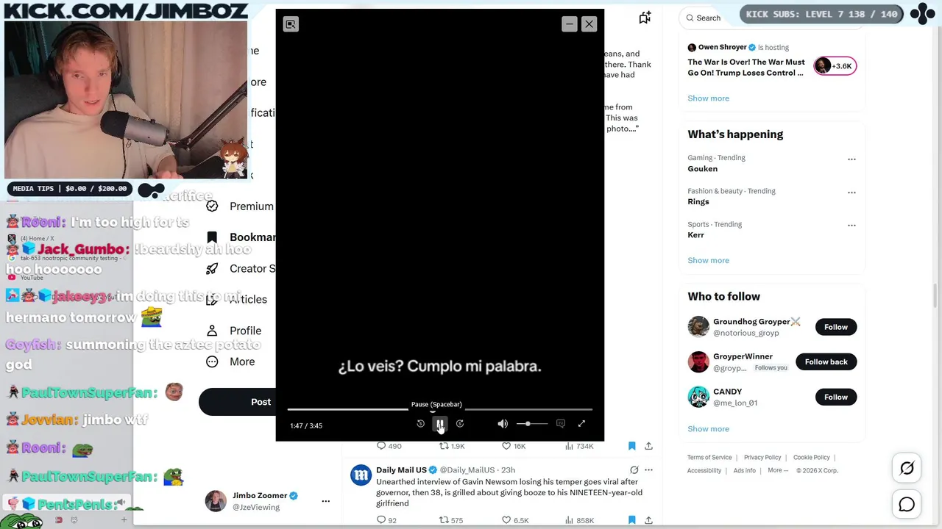The width and height of the screenshot is (942, 529).
Task: Follow back GroyperWinner
Action: (826, 361)
